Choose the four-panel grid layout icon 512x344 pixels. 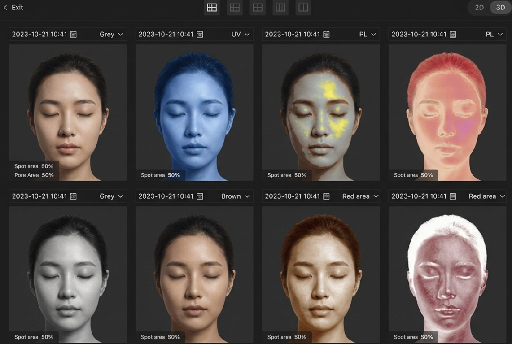[258, 8]
